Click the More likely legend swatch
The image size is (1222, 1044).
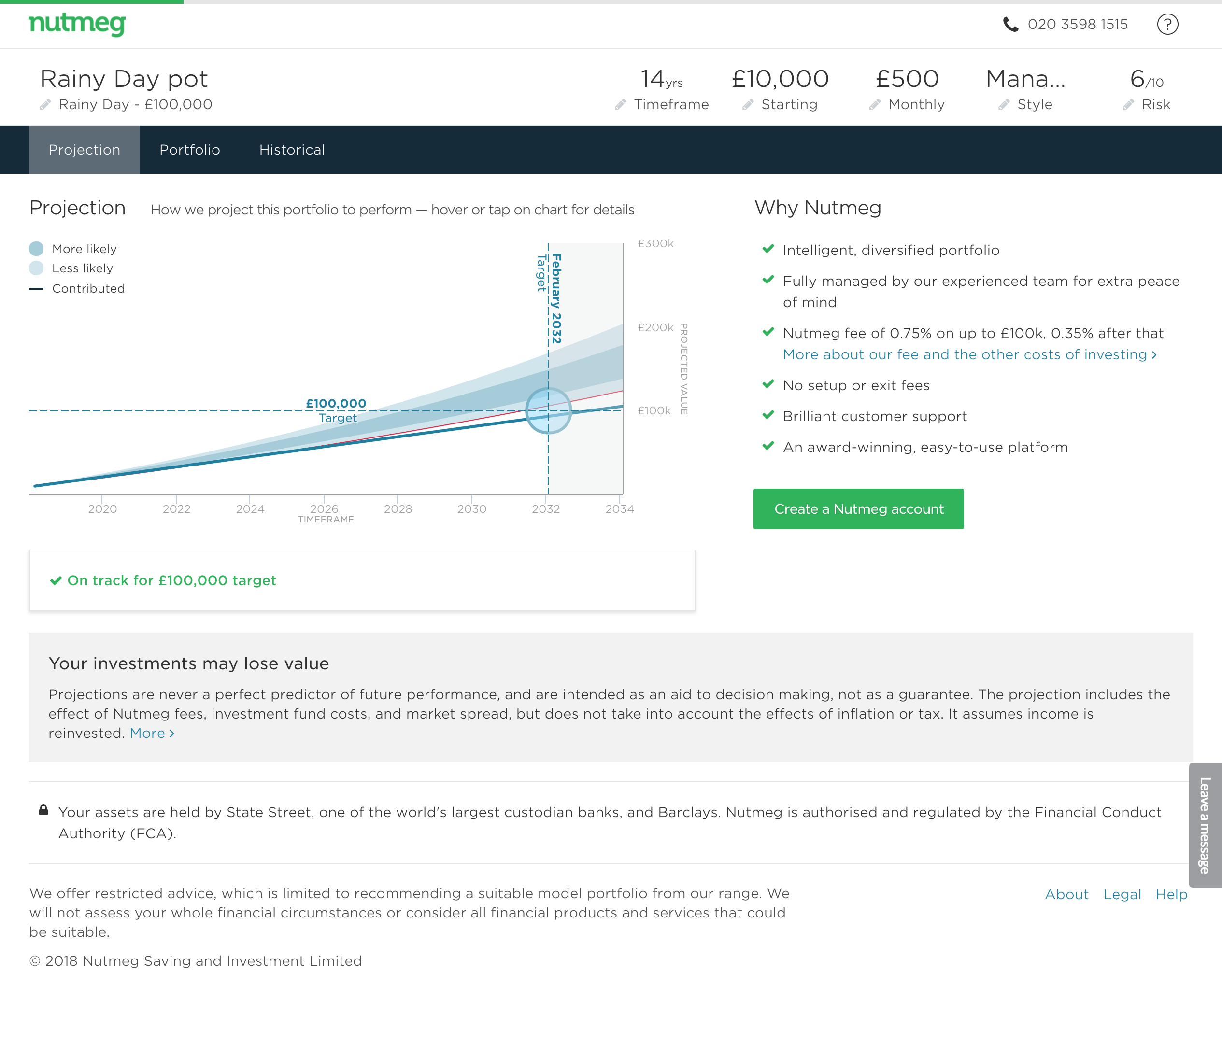(37, 249)
